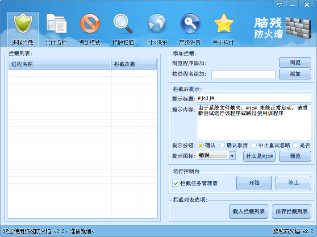Click 什么是#jc# help button
This screenshot has width=317, height=237.
click(x=259, y=156)
